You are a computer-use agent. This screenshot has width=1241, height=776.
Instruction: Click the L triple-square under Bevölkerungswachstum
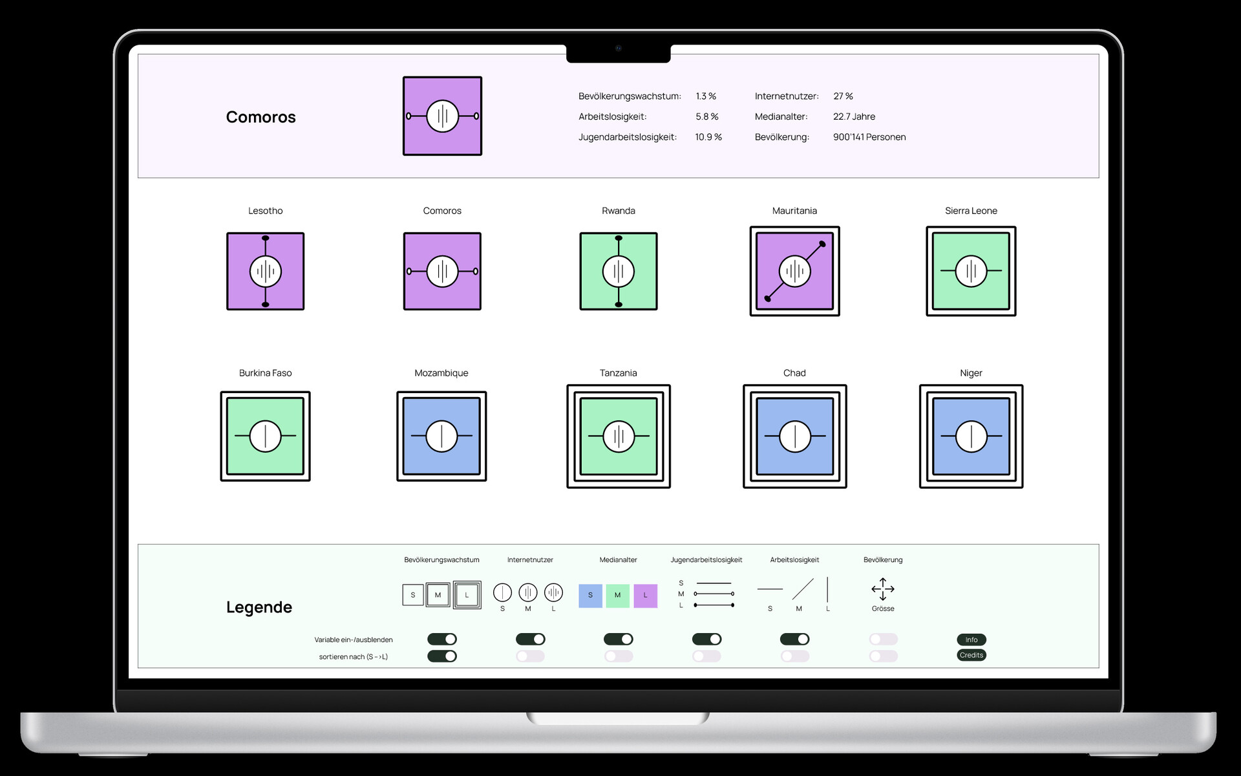tap(467, 595)
